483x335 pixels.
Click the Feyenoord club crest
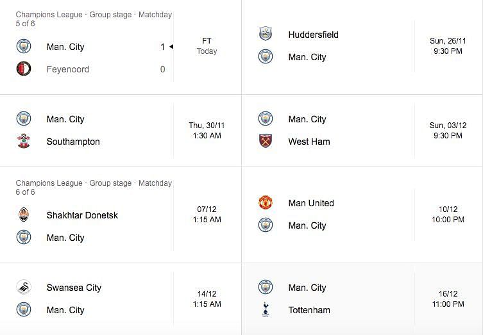tap(24, 69)
